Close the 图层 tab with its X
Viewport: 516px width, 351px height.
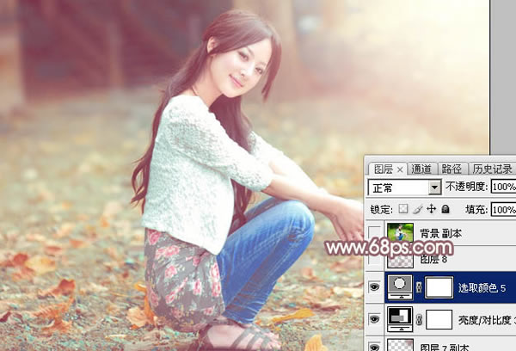click(x=400, y=169)
